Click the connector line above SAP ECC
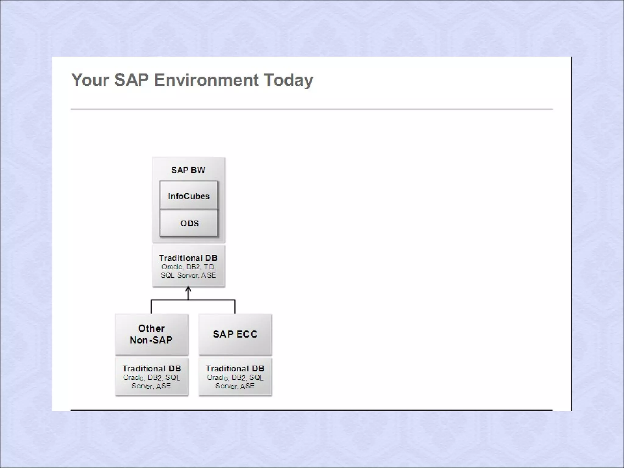Screen dimensions: 624x468 pos(235,307)
